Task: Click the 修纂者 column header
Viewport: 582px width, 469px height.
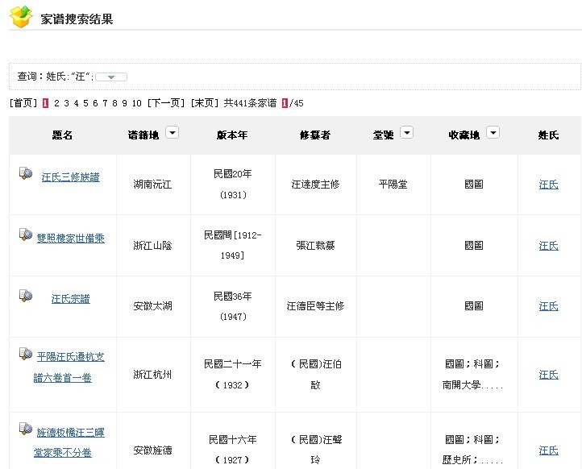Action: (315, 135)
